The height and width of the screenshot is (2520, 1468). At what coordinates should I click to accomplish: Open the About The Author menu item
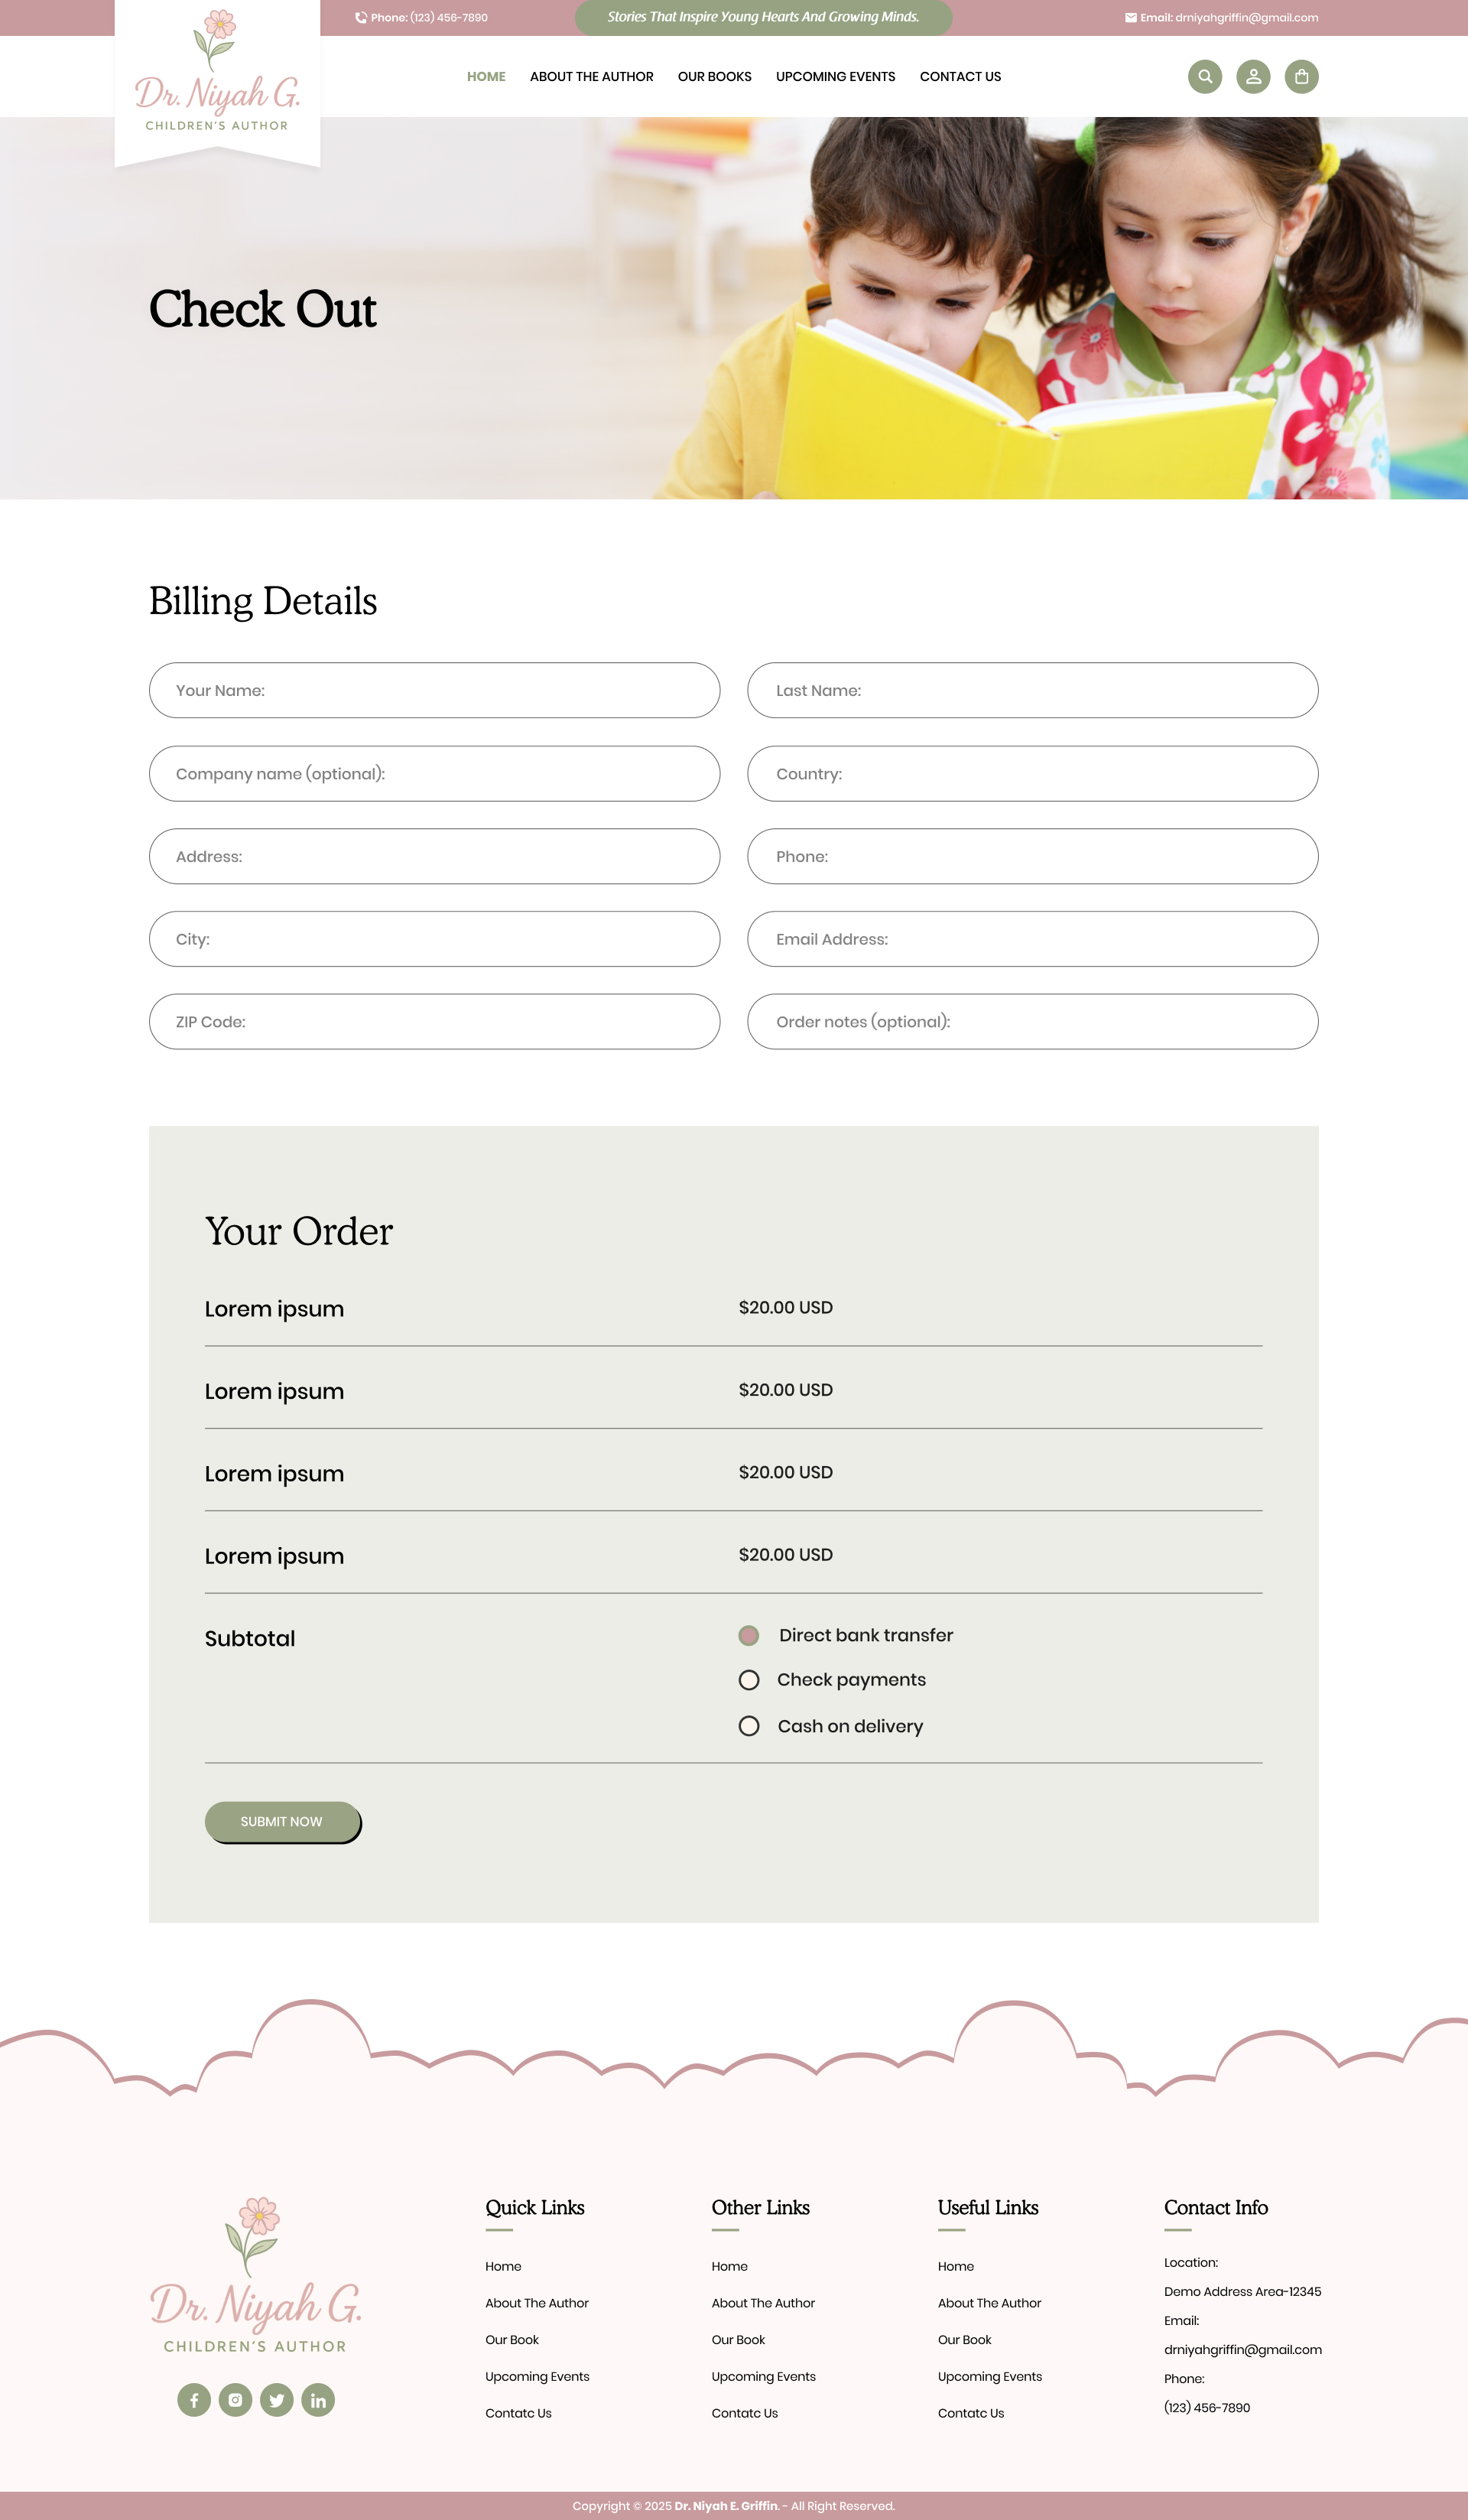[x=591, y=77]
